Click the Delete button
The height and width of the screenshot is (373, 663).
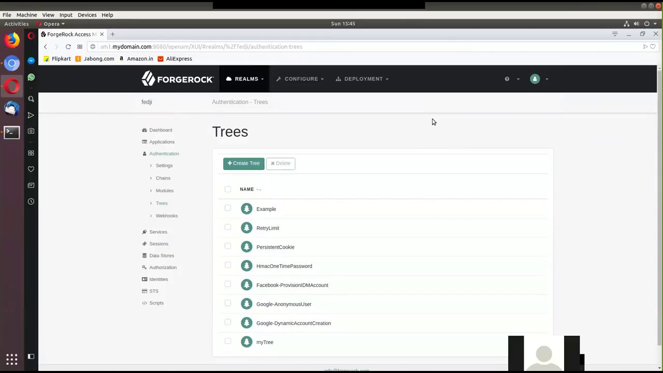pyautogui.click(x=280, y=163)
